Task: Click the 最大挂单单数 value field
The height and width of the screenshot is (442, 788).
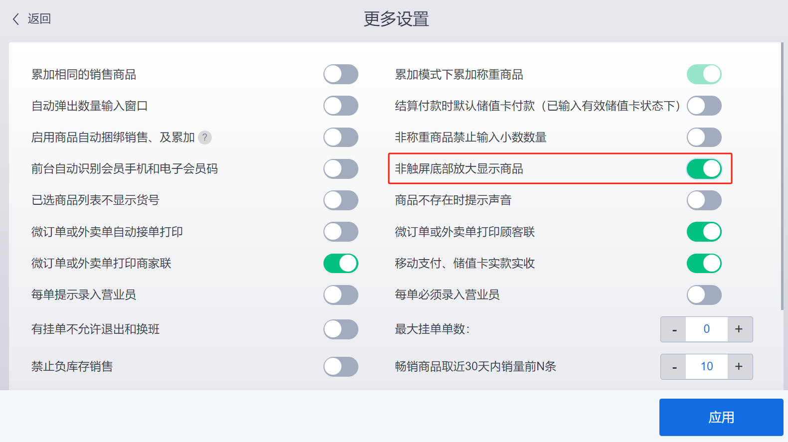Action: 707,329
